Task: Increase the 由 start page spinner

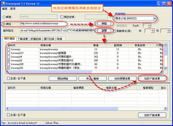Action: tap(153, 30)
